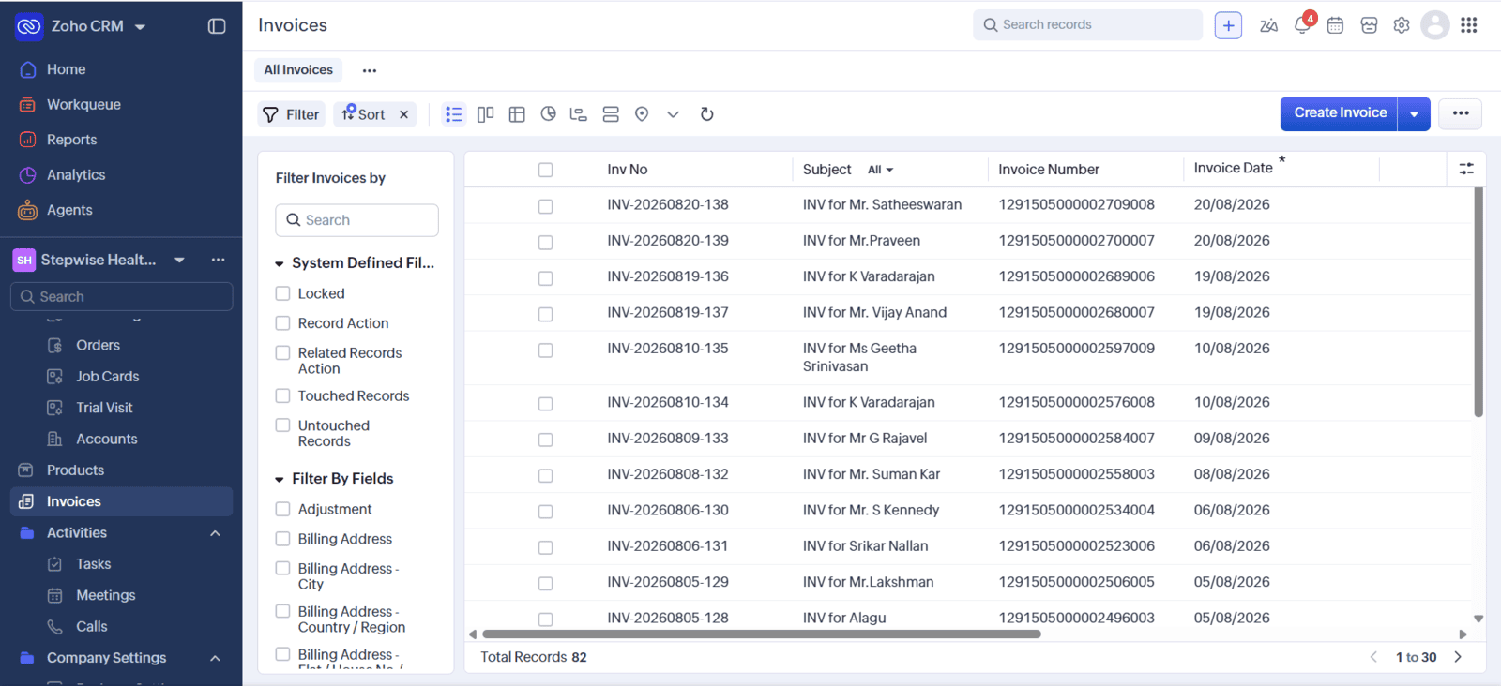Open the Stepwise Health workspace dropdown
1501x686 pixels.
pyautogui.click(x=179, y=260)
